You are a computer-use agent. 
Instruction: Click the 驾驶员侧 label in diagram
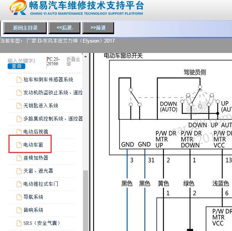(195, 73)
